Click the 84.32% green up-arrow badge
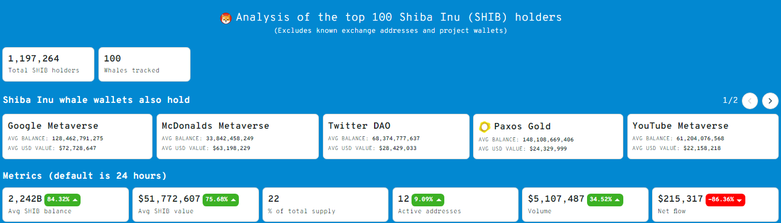 (x=62, y=199)
